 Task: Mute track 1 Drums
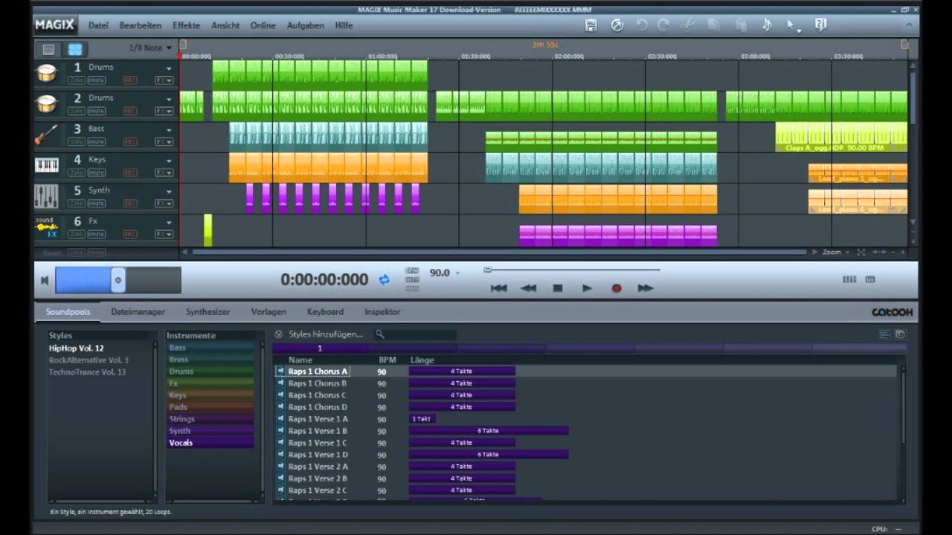click(97, 80)
